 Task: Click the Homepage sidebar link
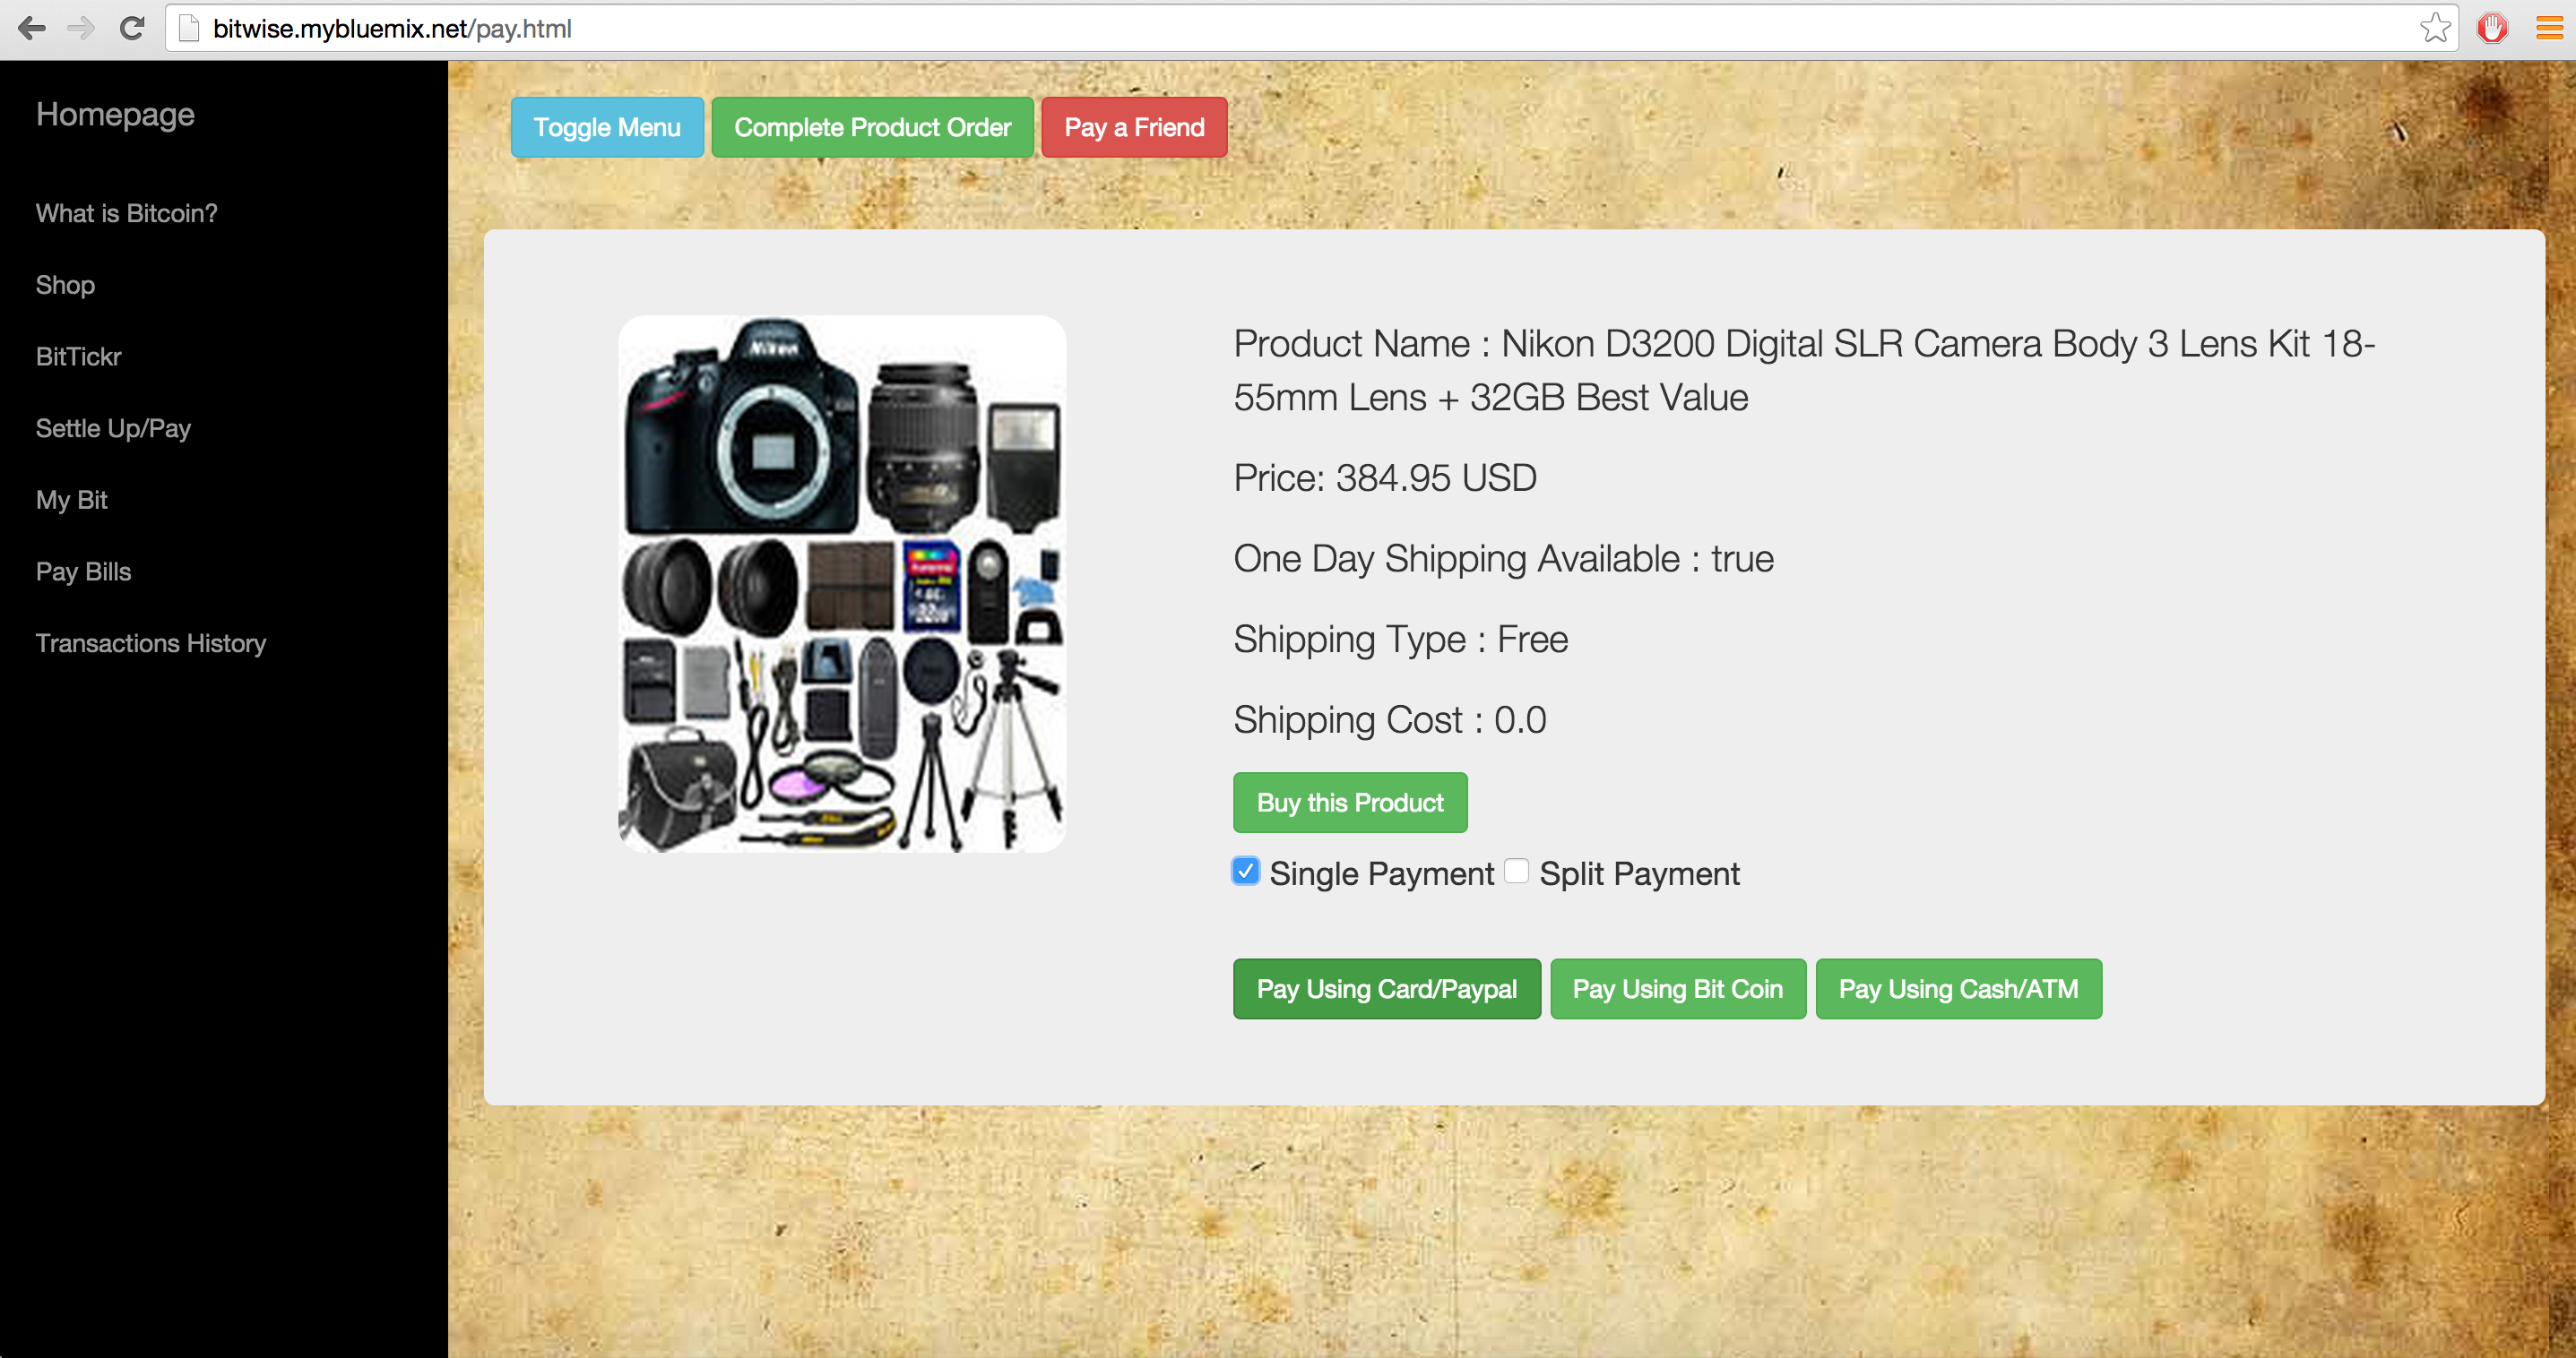115,114
